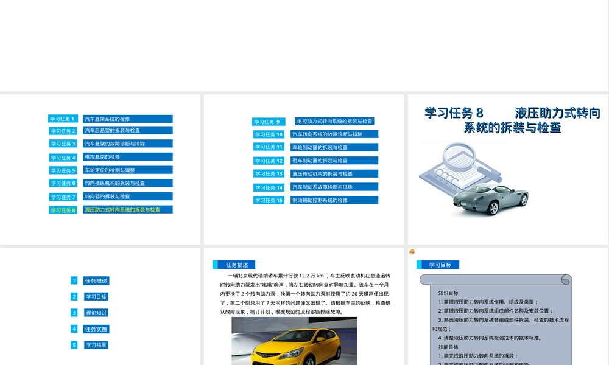Click line 2. 掌握液压助力转向系统组成部件名称及安装位置

[496, 311]
